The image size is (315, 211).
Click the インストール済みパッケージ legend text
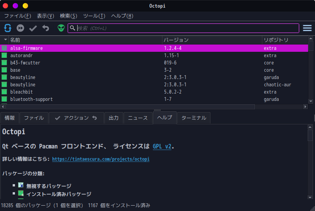pos(59,194)
